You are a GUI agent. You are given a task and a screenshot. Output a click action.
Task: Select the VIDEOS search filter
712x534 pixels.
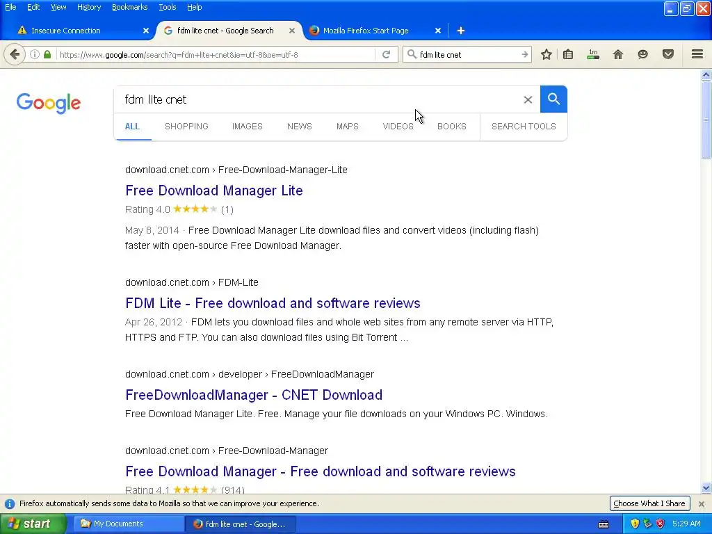398,127
